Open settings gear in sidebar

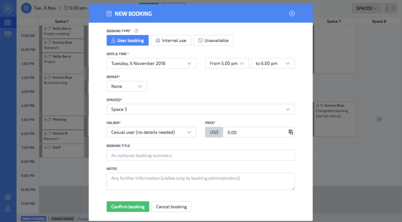point(8,197)
